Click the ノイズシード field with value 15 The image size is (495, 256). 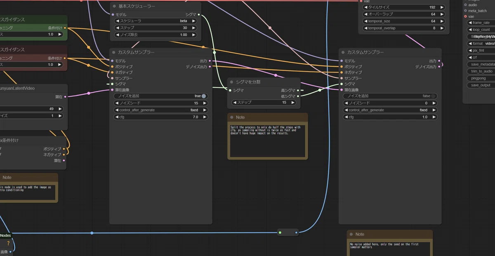[x=161, y=103]
